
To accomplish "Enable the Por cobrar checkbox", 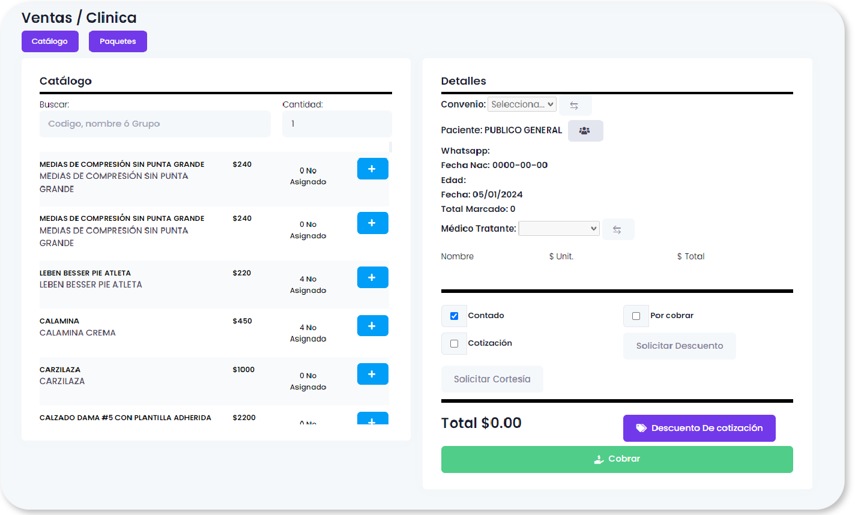I will 636,316.
